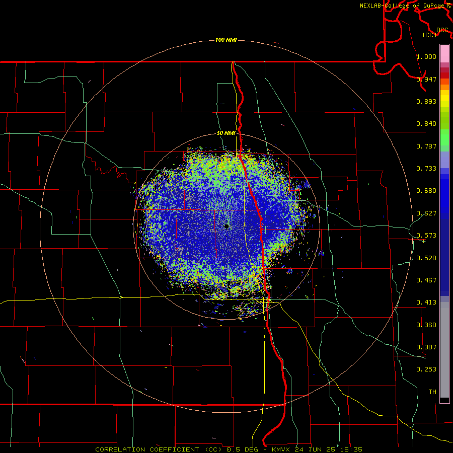The width and height of the screenshot is (453, 453).
Task: Click the 0.947 legend value
Action: (426, 79)
